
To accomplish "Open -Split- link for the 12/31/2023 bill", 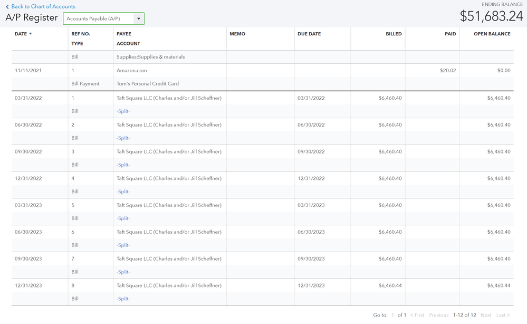I will 123,298.
